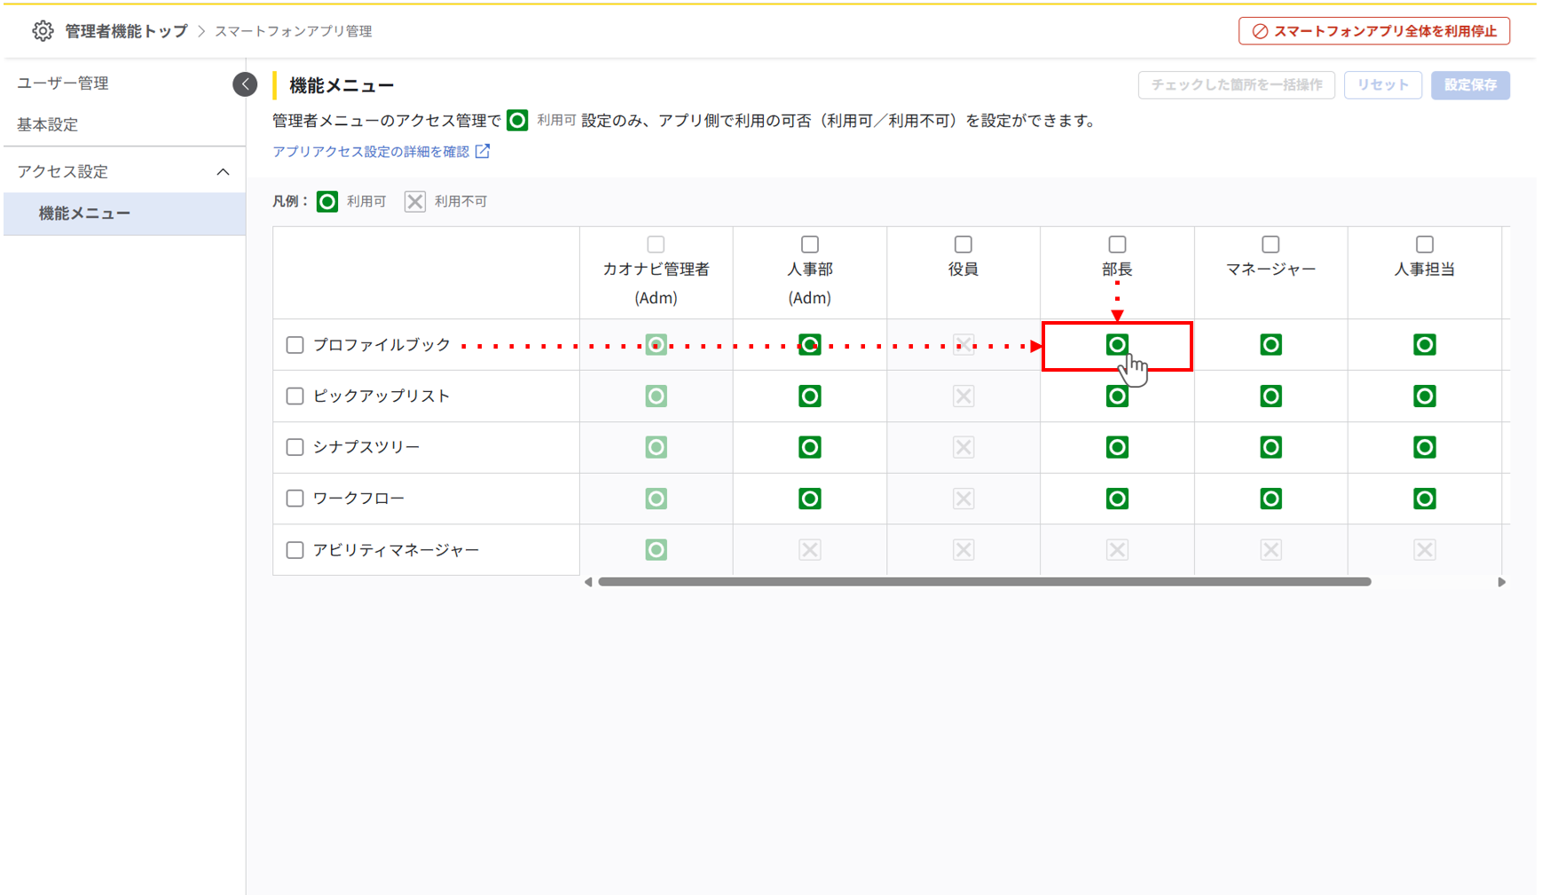Viewport: 1541px width, 895px height.
Task: Open the アプリアクセス設定の詳細を確認 link
Action: point(373,151)
